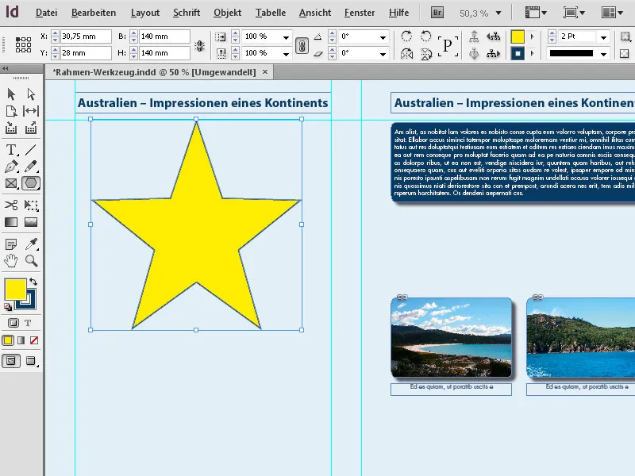The height and width of the screenshot is (476, 635).
Task: Flip the object vertically
Action: click(426, 53)
